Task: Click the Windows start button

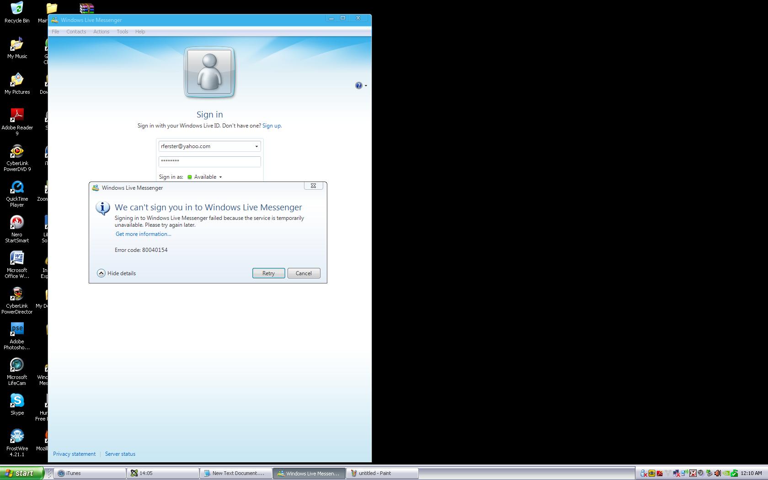Action: (x=22, y=473)
